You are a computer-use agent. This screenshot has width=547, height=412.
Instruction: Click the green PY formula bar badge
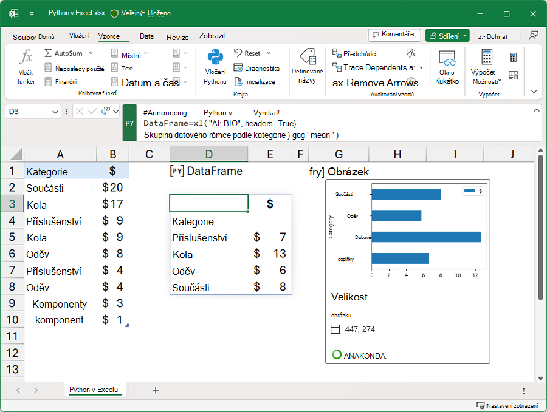pyautogui.click(x=129, y=123)
